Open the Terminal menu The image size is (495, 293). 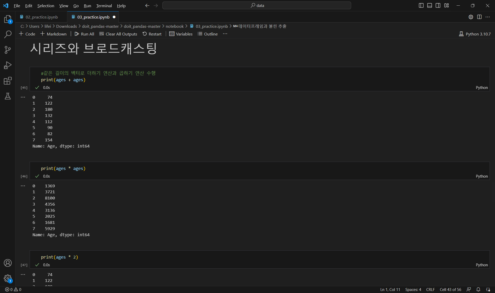coord(104,6)
